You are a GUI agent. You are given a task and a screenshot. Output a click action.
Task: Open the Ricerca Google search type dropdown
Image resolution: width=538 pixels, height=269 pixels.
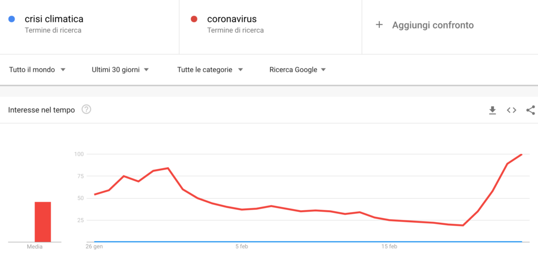(297, 70)
